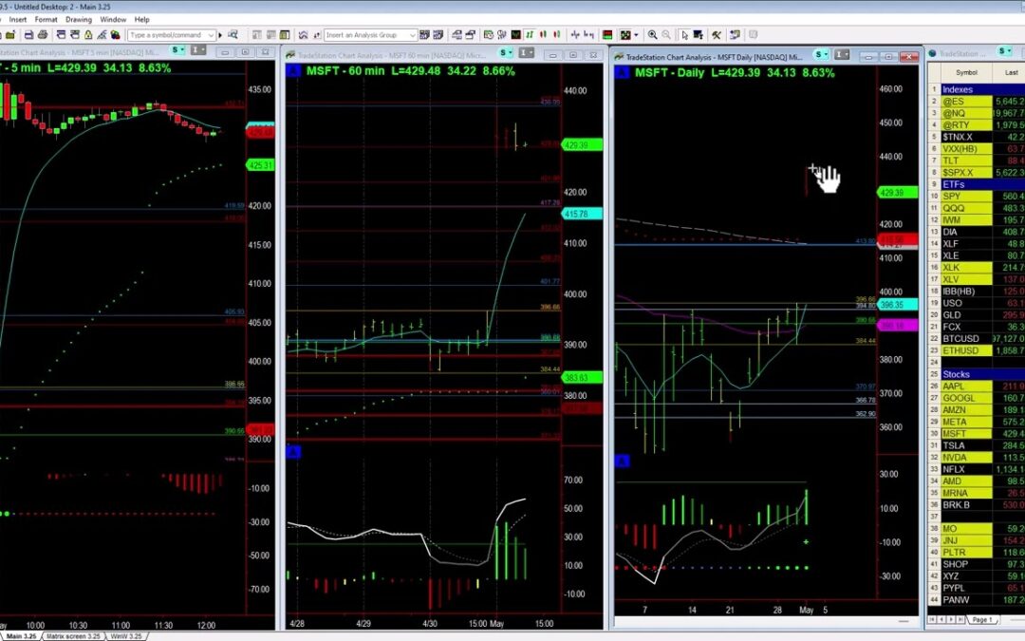Select the PLTR symbol in the watchlist

click(x=966, y=552)
